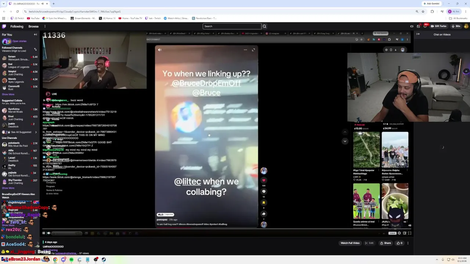
Task: Mute the clip player volume
Action: pos(48,233)
